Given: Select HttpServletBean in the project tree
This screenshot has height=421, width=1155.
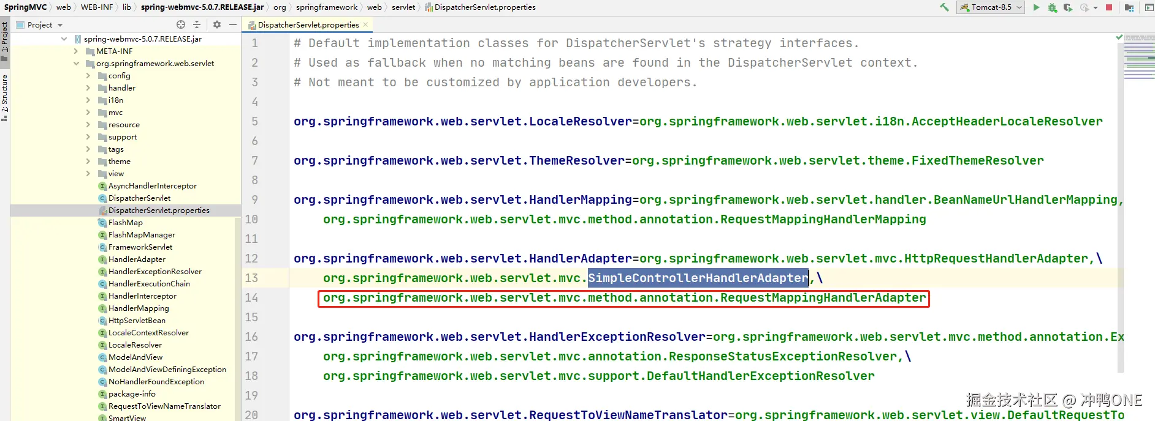Looking at the screenshot, I should (x=137, y=321).
